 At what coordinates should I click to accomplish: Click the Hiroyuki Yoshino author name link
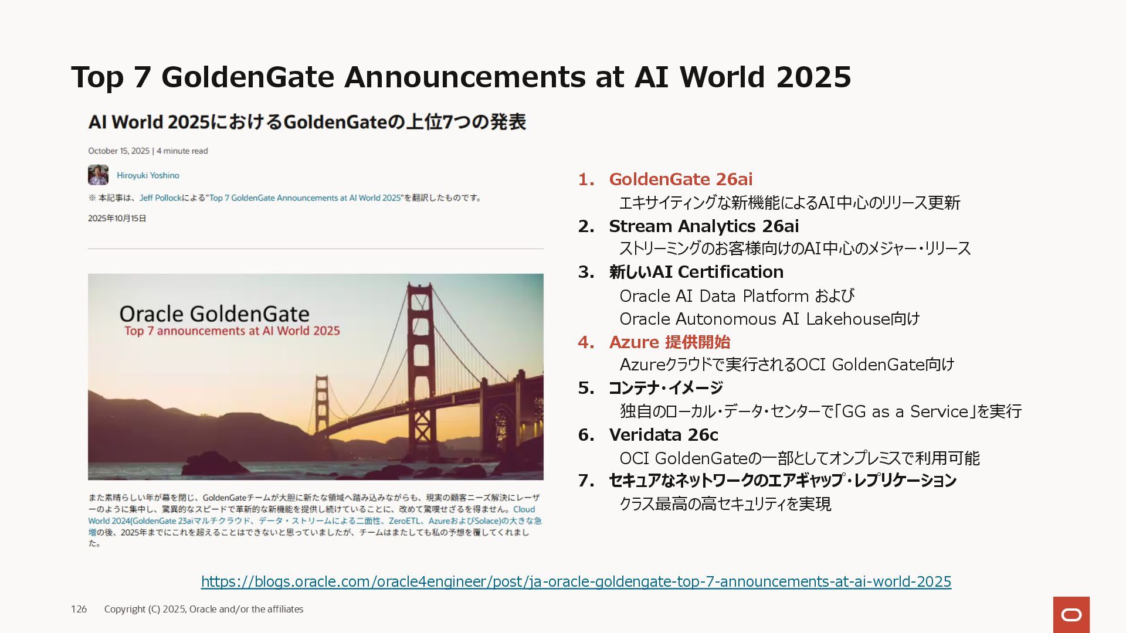pyautogui.click(x=148, y=175)
